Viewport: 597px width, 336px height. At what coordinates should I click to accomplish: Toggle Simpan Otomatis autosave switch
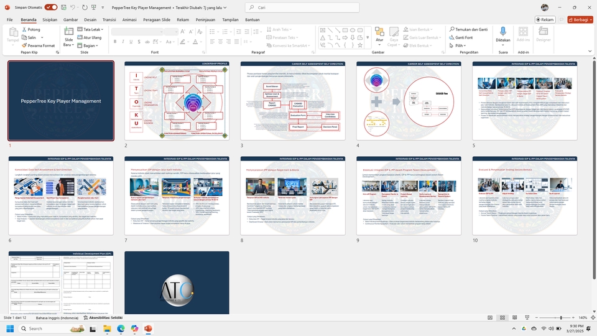[50, 7]
